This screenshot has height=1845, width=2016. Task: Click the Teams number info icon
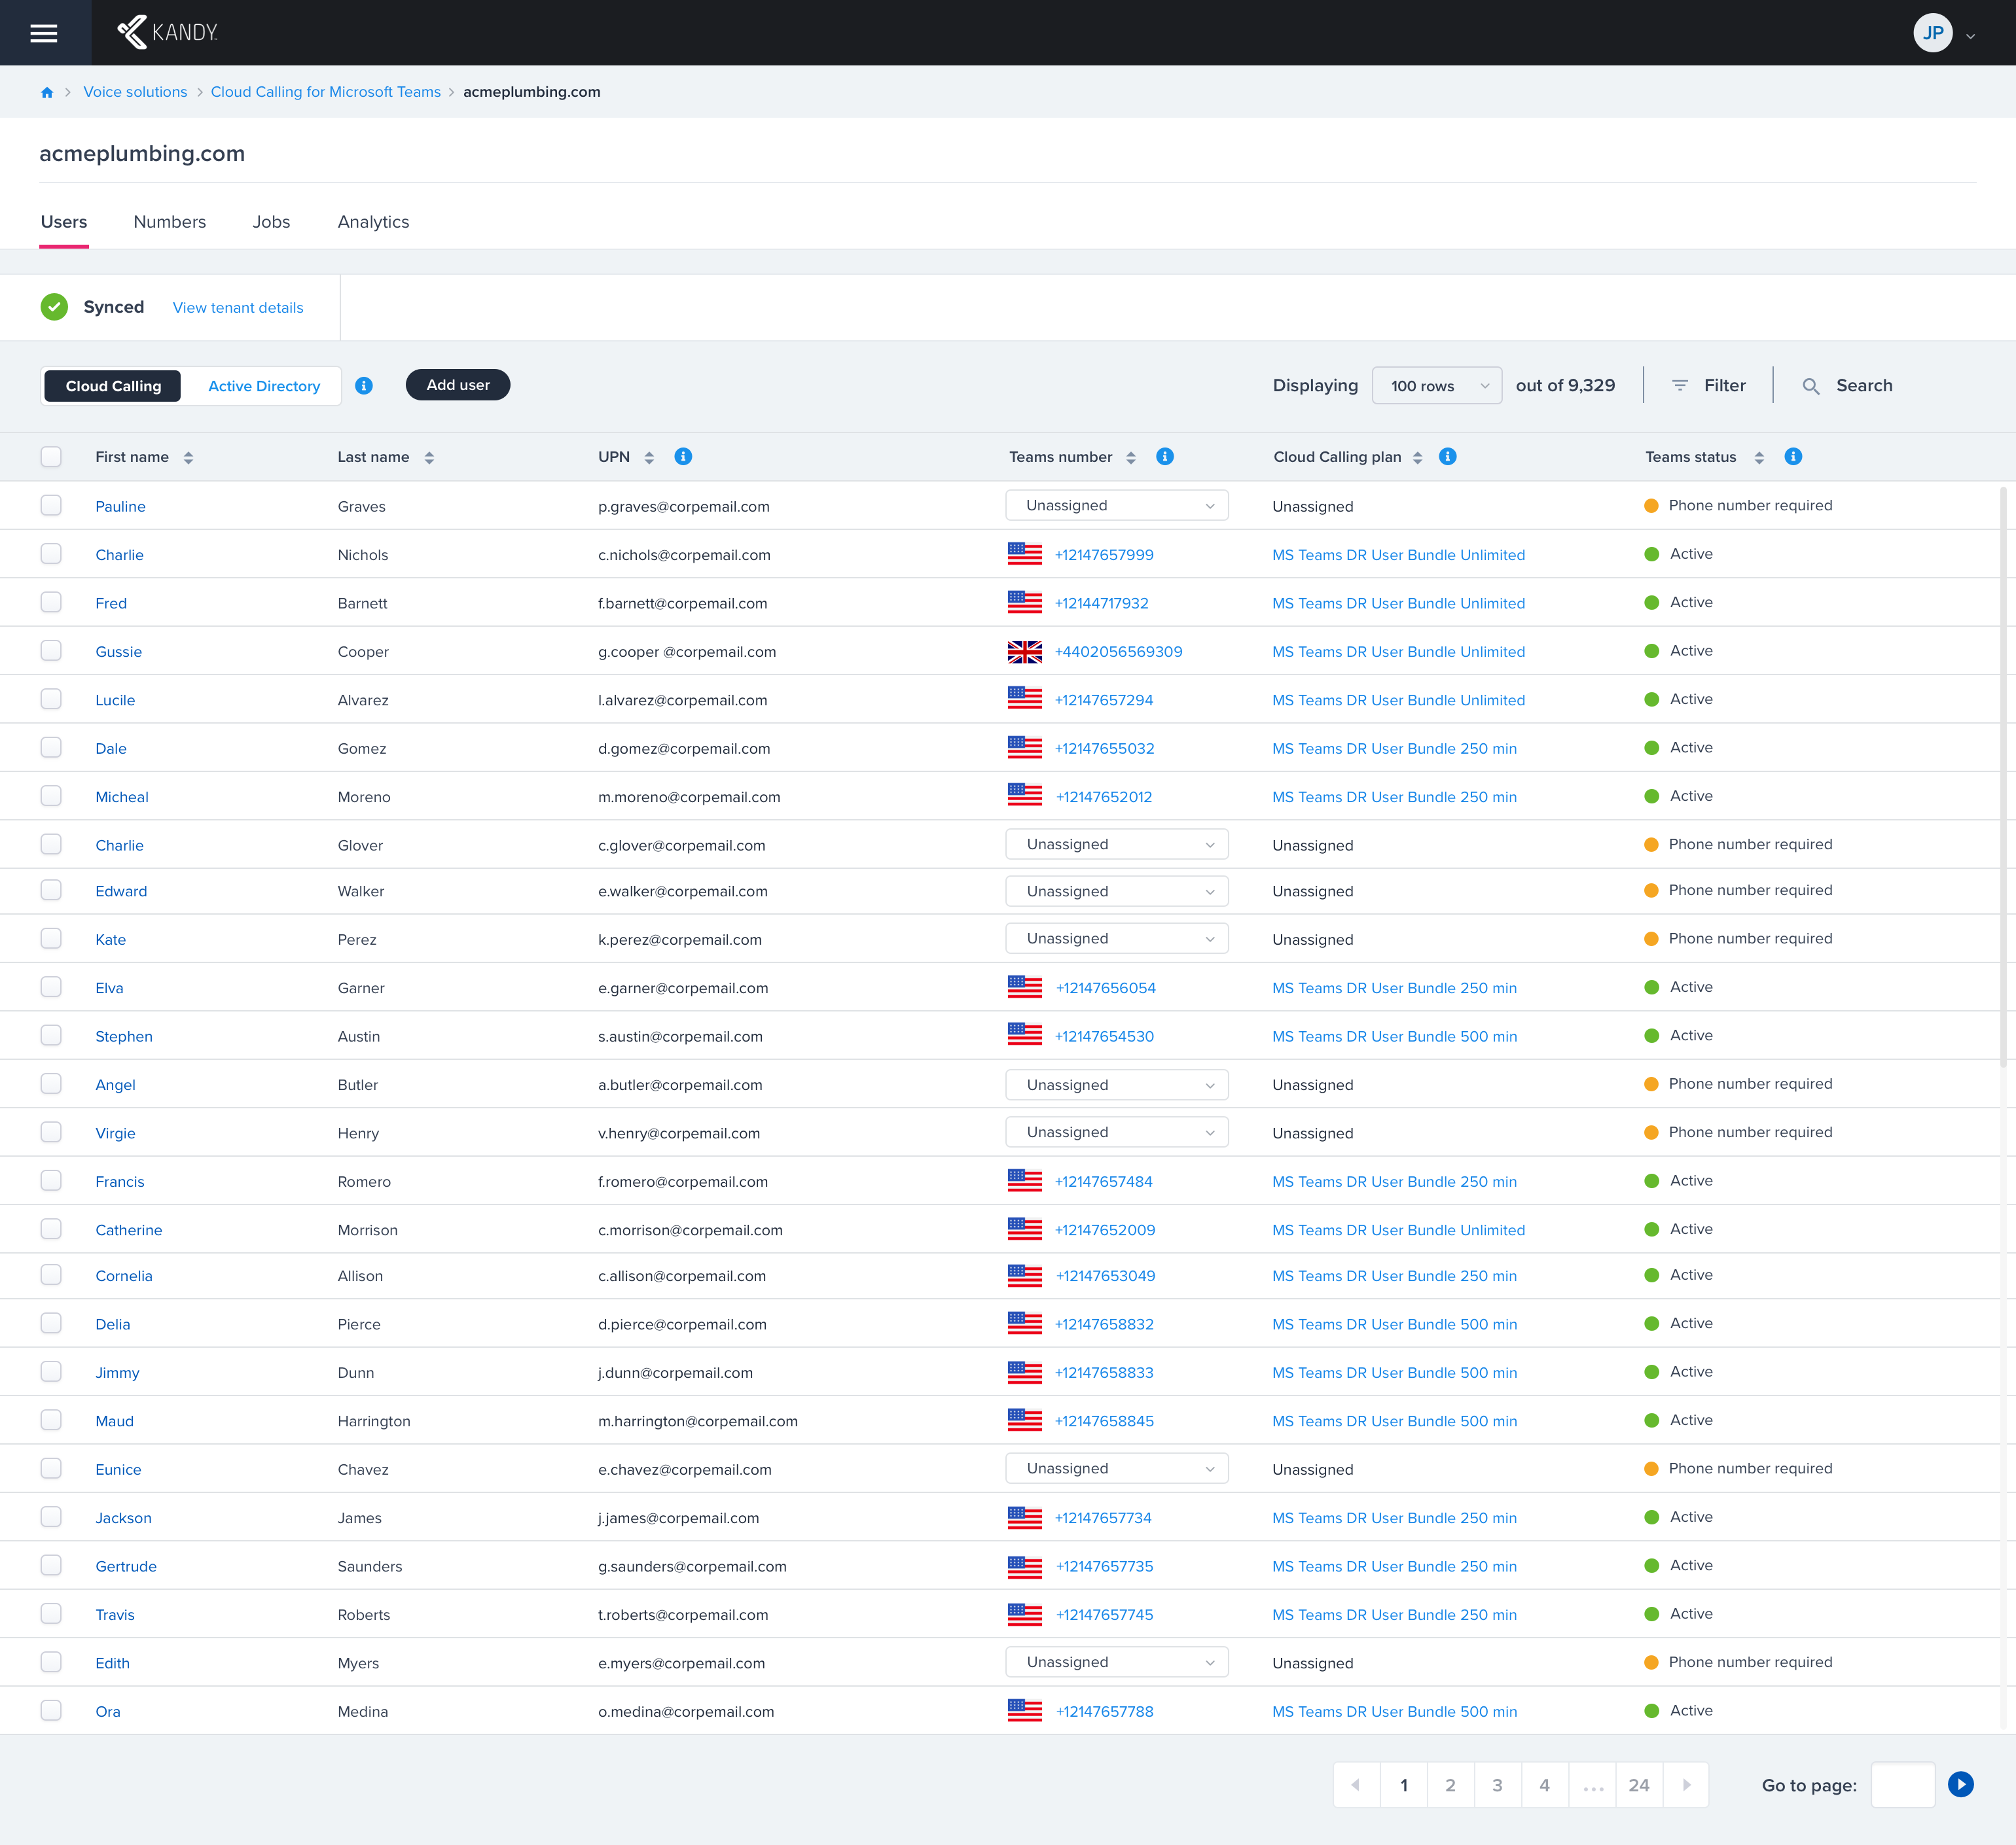[1165, 457]
